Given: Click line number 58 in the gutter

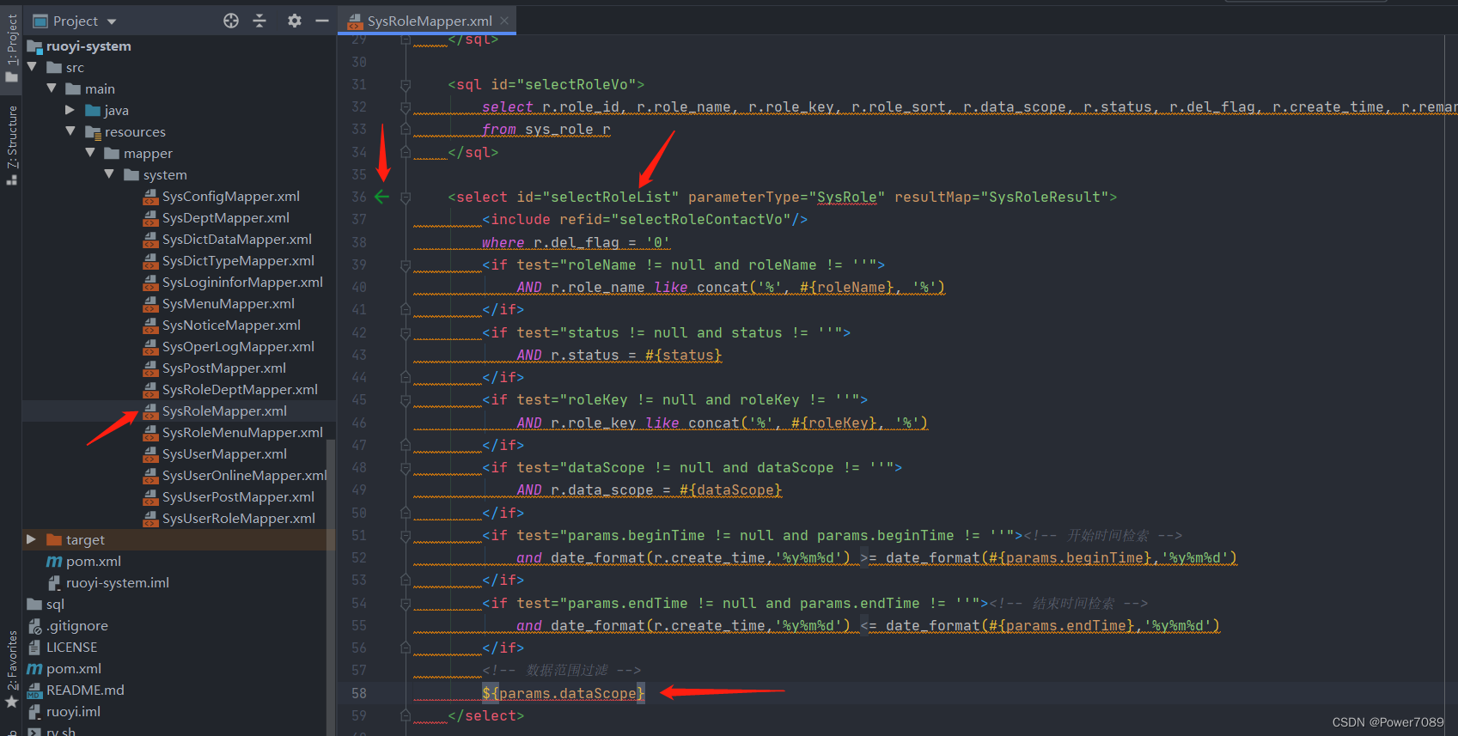Looking at the screenshot, I should coord(359,693).
